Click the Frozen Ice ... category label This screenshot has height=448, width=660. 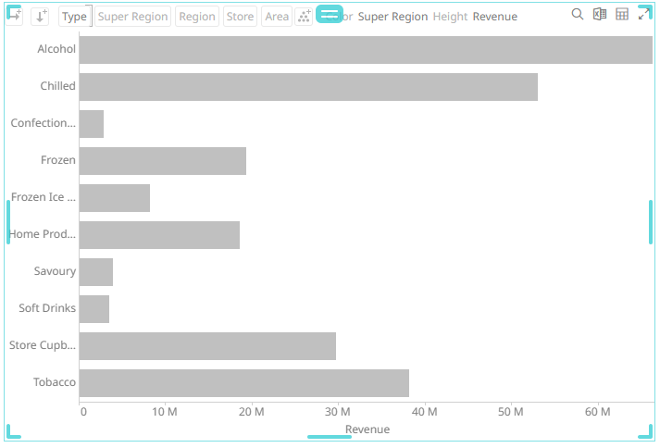click(x=44, y=197)
